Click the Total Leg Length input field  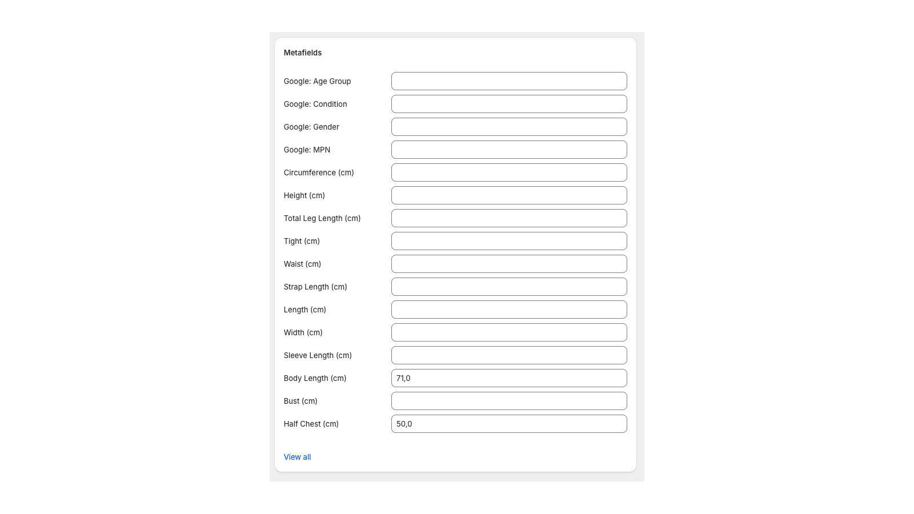pos(508,218)
